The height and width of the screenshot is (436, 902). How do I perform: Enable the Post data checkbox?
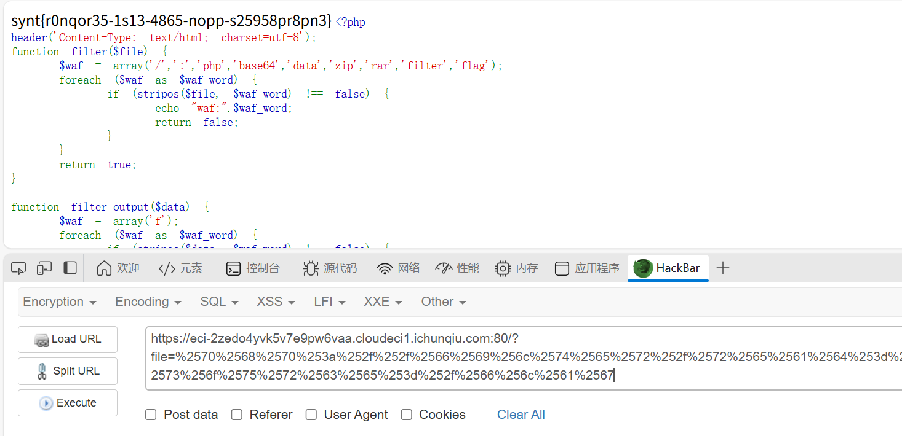coord(151,415)
